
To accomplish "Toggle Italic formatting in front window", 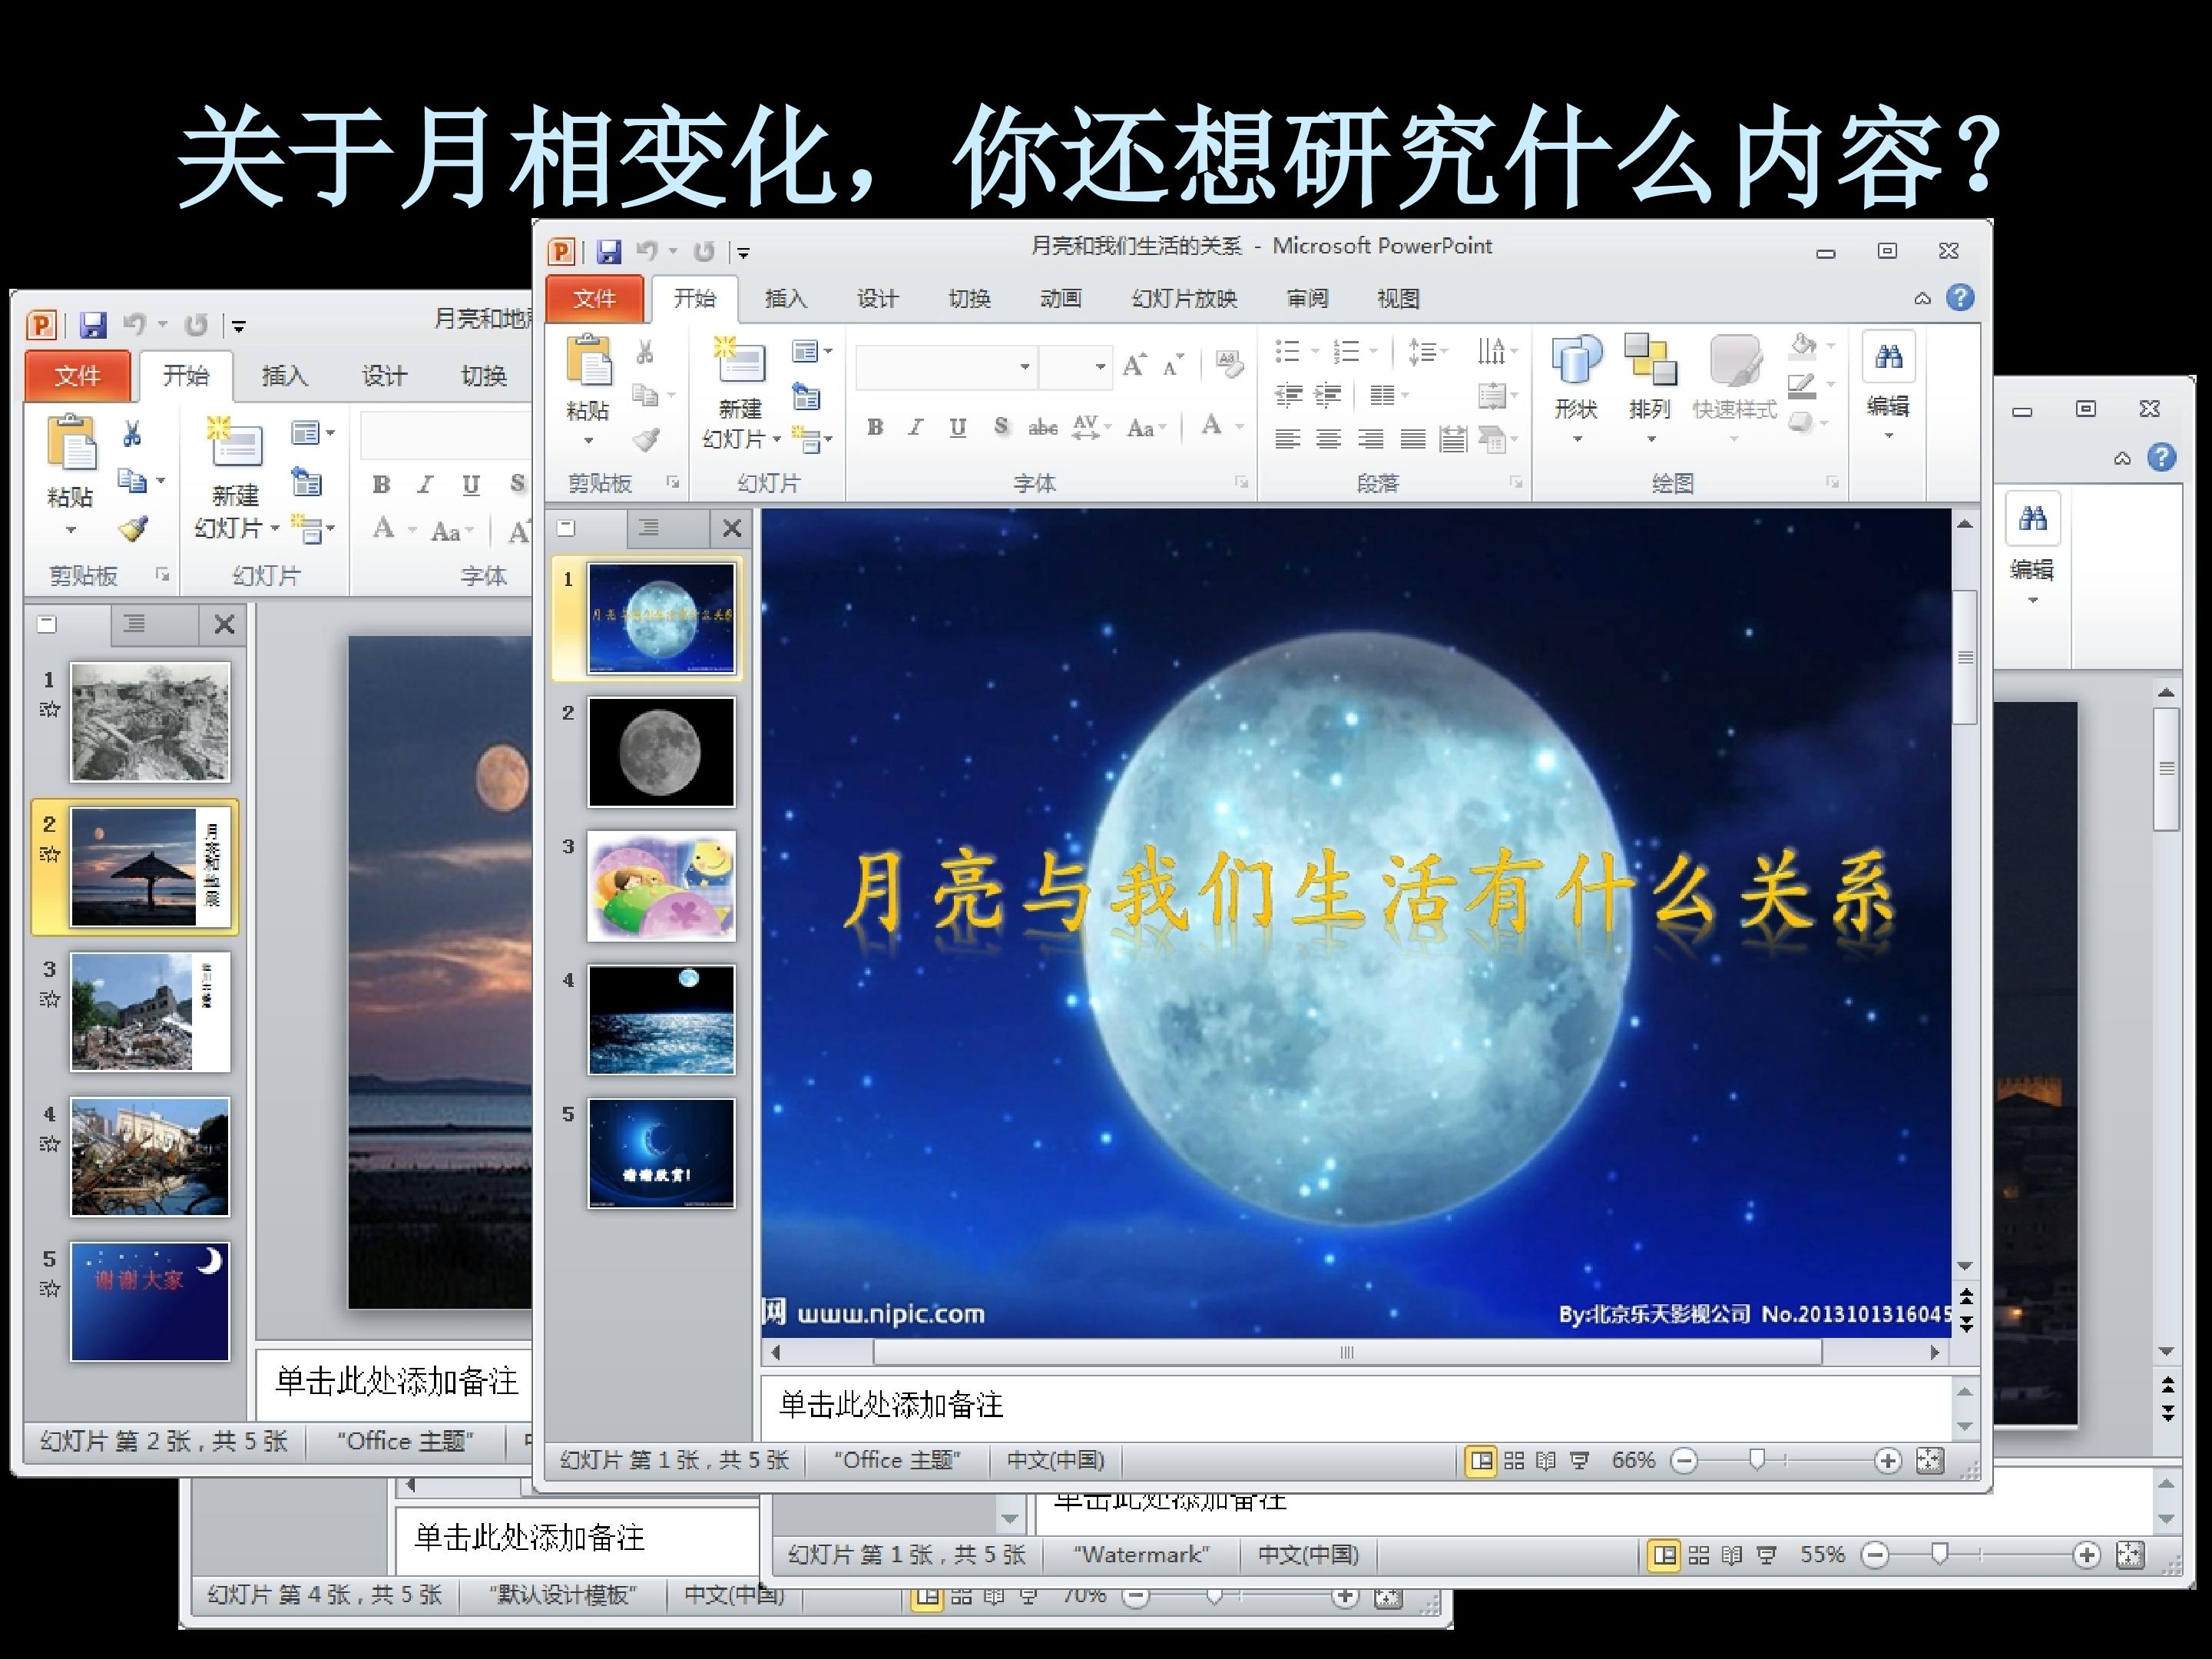I will click(915, 428).
